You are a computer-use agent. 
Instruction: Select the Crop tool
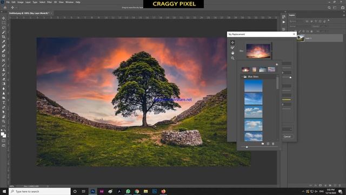tap(4, 37)
